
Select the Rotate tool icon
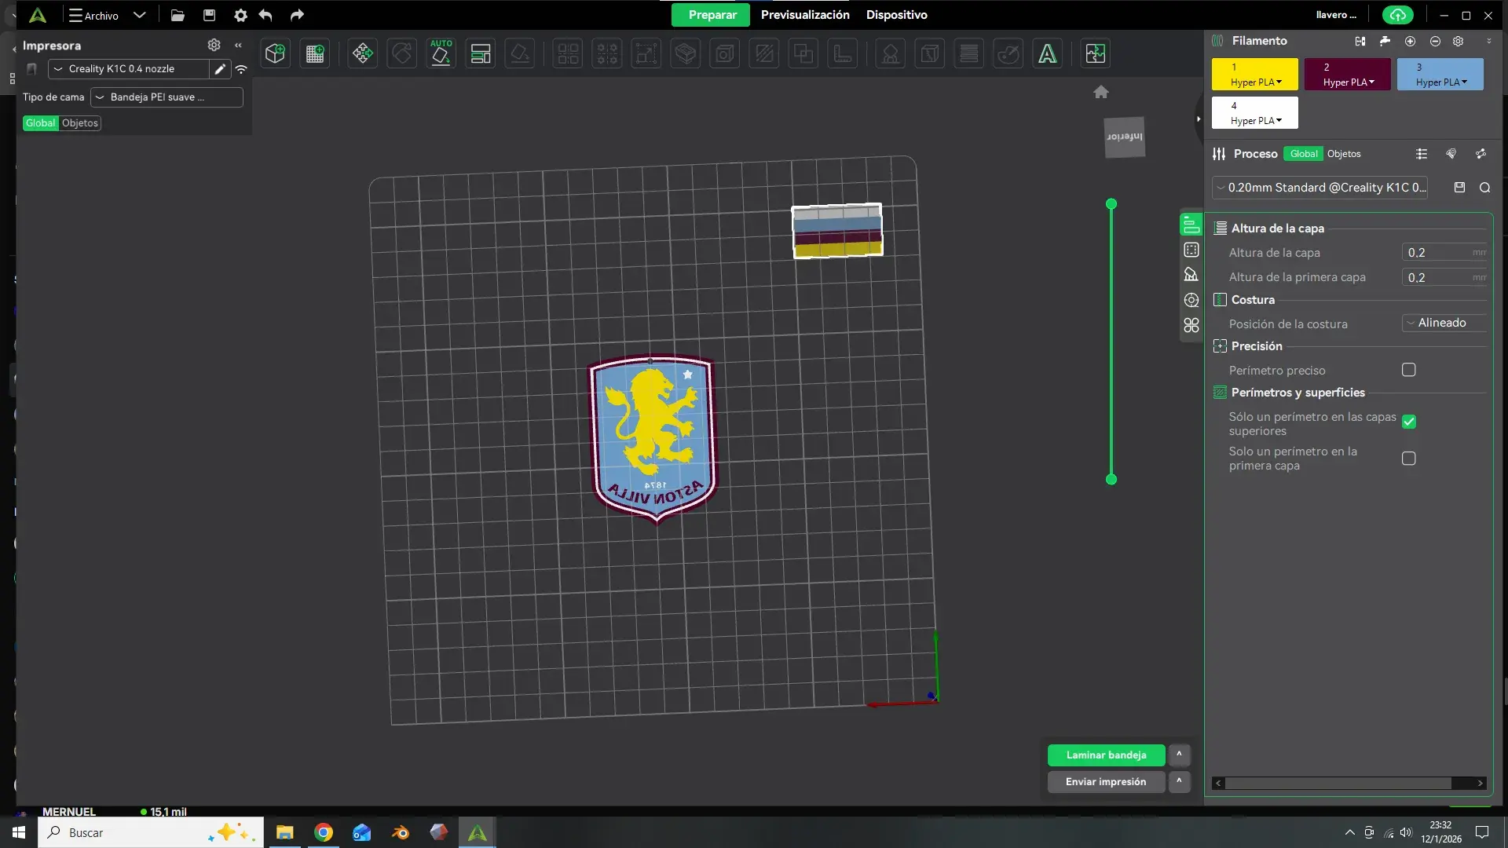point(401,53)
